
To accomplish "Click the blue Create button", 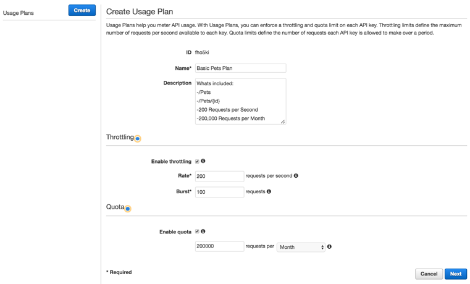I will (82, 10).
